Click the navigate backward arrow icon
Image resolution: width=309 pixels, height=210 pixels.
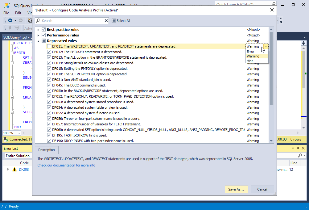10,20
